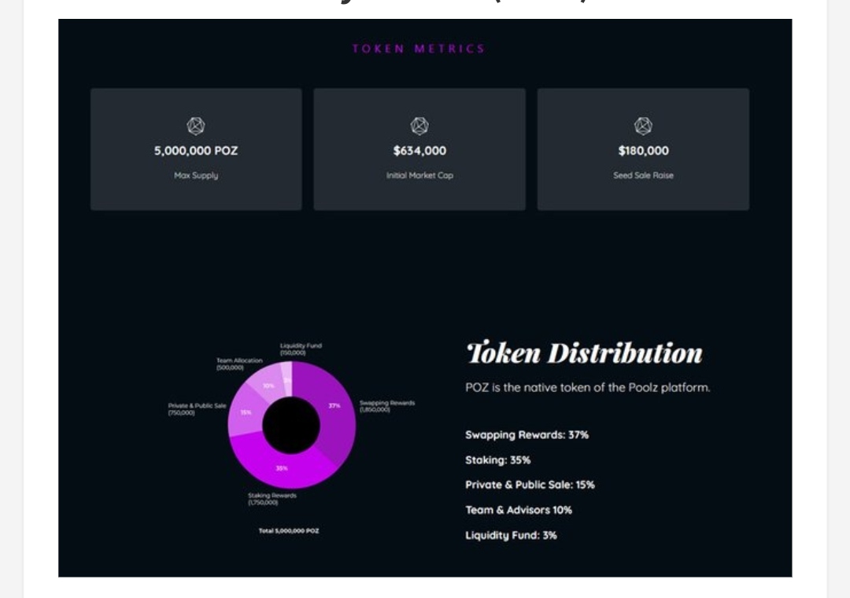The width and height of the screenshot is (850, 598).
Task: Click the Swapping Rewards: 37% list item
Action: pos(527,435)
